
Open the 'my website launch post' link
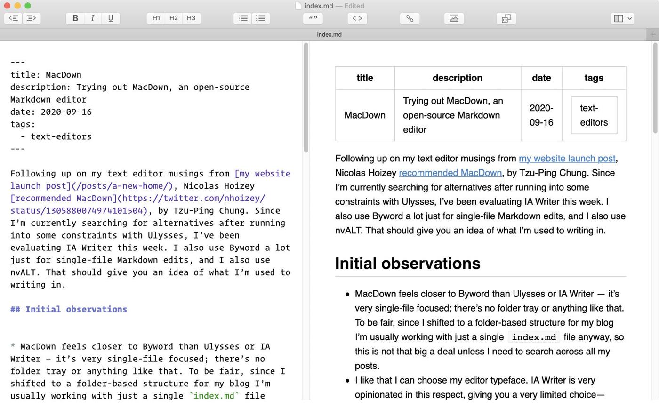tap(567, 159)
